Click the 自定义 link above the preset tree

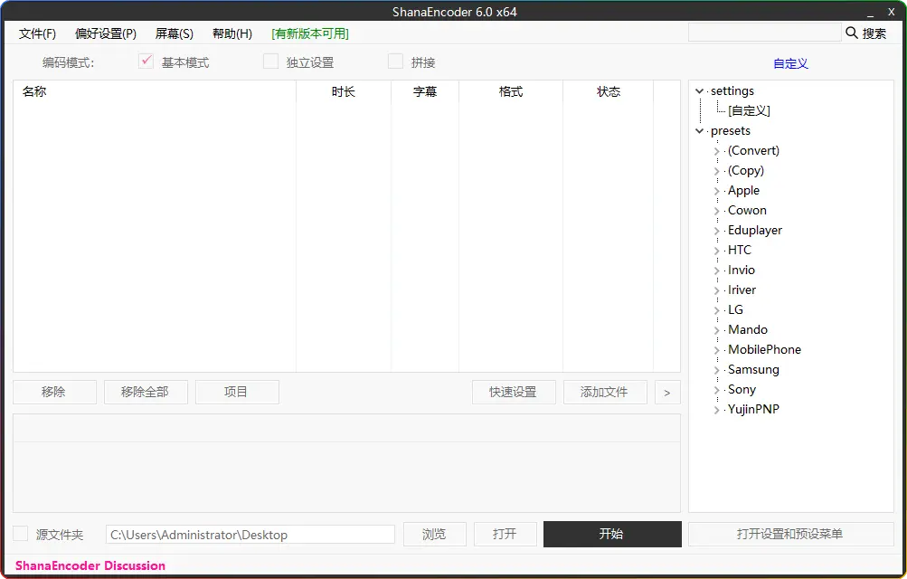tap(790, 63)
